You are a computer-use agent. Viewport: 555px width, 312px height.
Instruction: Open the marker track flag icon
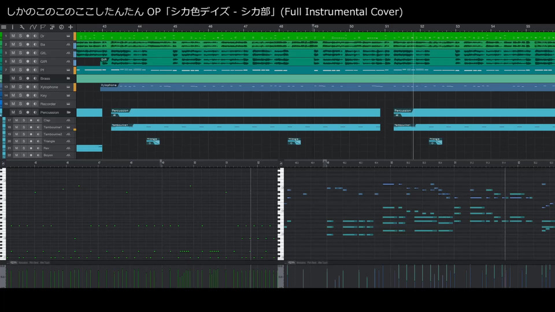[43, 27]
